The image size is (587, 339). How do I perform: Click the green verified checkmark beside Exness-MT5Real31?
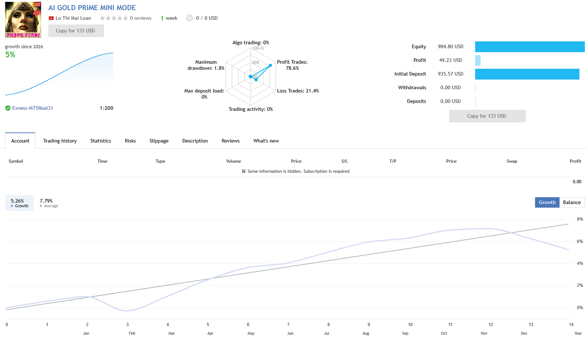point(8,108)
